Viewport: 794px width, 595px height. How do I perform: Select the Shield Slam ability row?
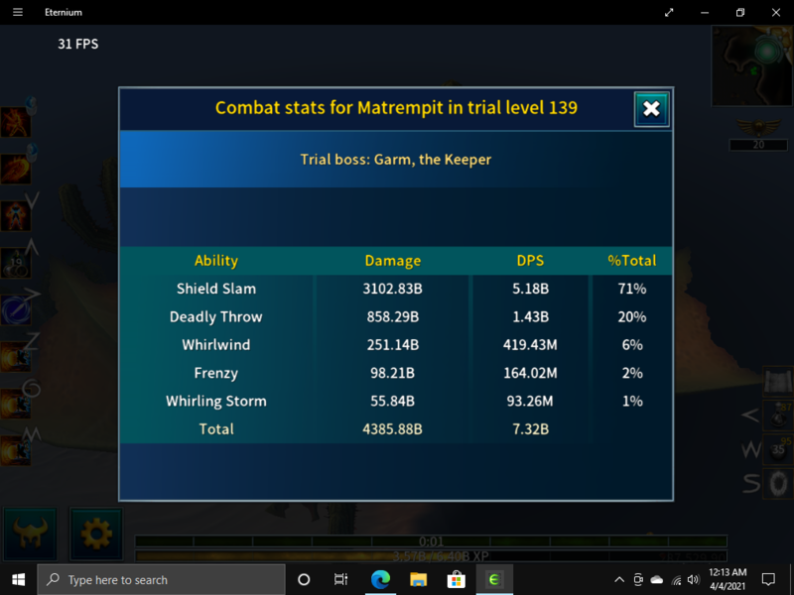coord(216,289)
